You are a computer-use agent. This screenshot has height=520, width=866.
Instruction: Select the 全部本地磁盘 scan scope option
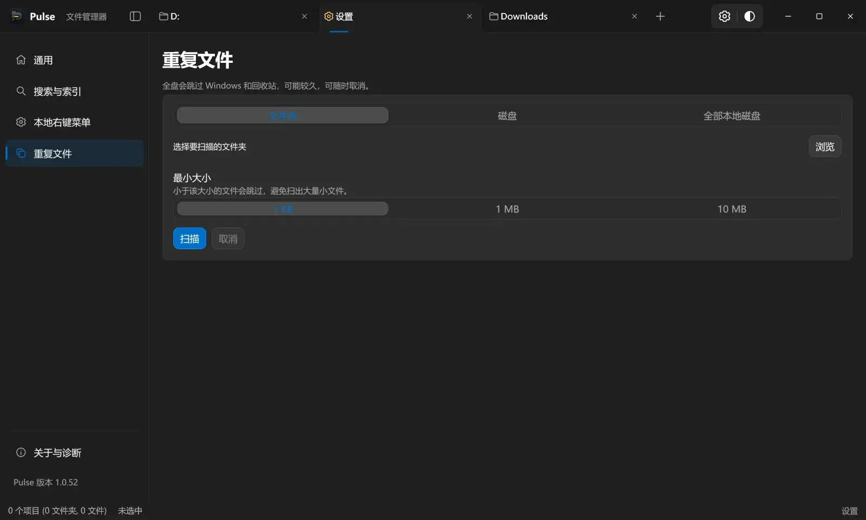point(732,115)
